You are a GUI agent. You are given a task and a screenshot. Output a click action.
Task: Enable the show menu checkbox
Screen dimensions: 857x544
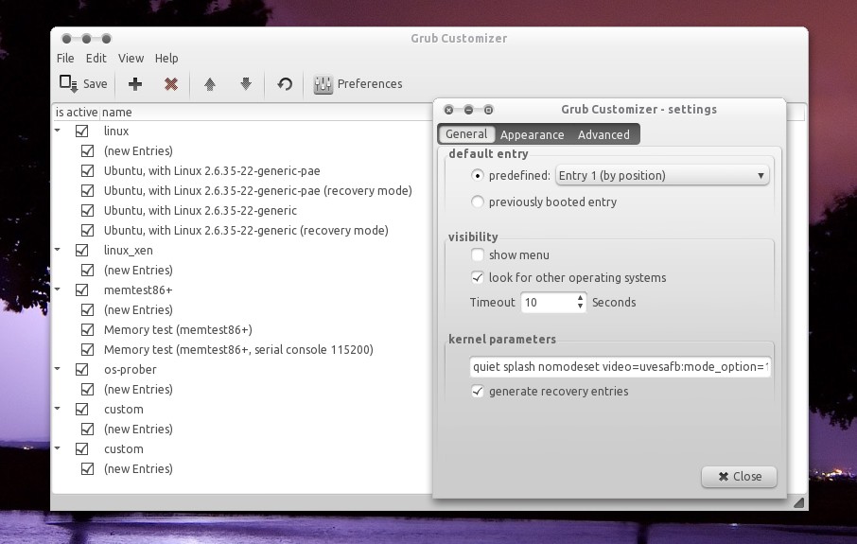tap(478, 255)
